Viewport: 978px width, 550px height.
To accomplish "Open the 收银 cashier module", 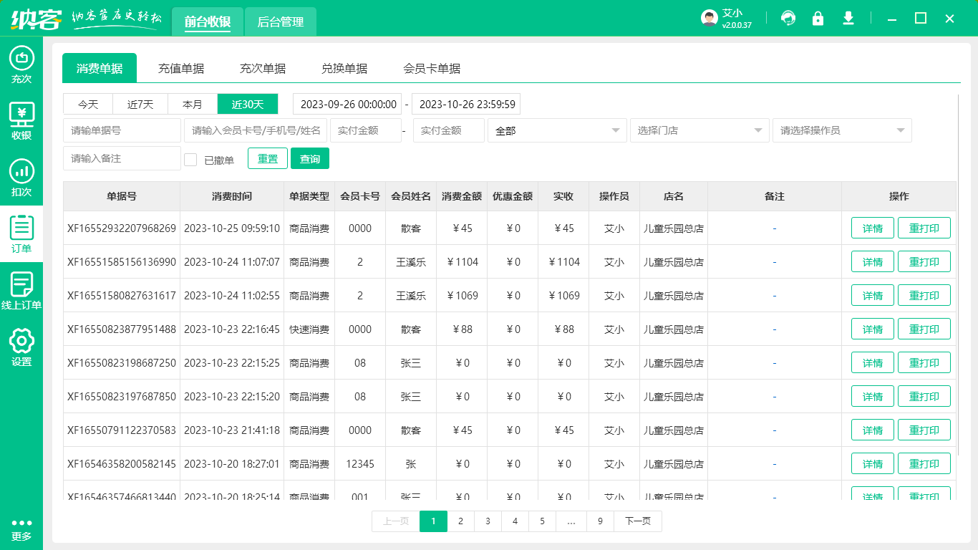I will pos(21,120).
